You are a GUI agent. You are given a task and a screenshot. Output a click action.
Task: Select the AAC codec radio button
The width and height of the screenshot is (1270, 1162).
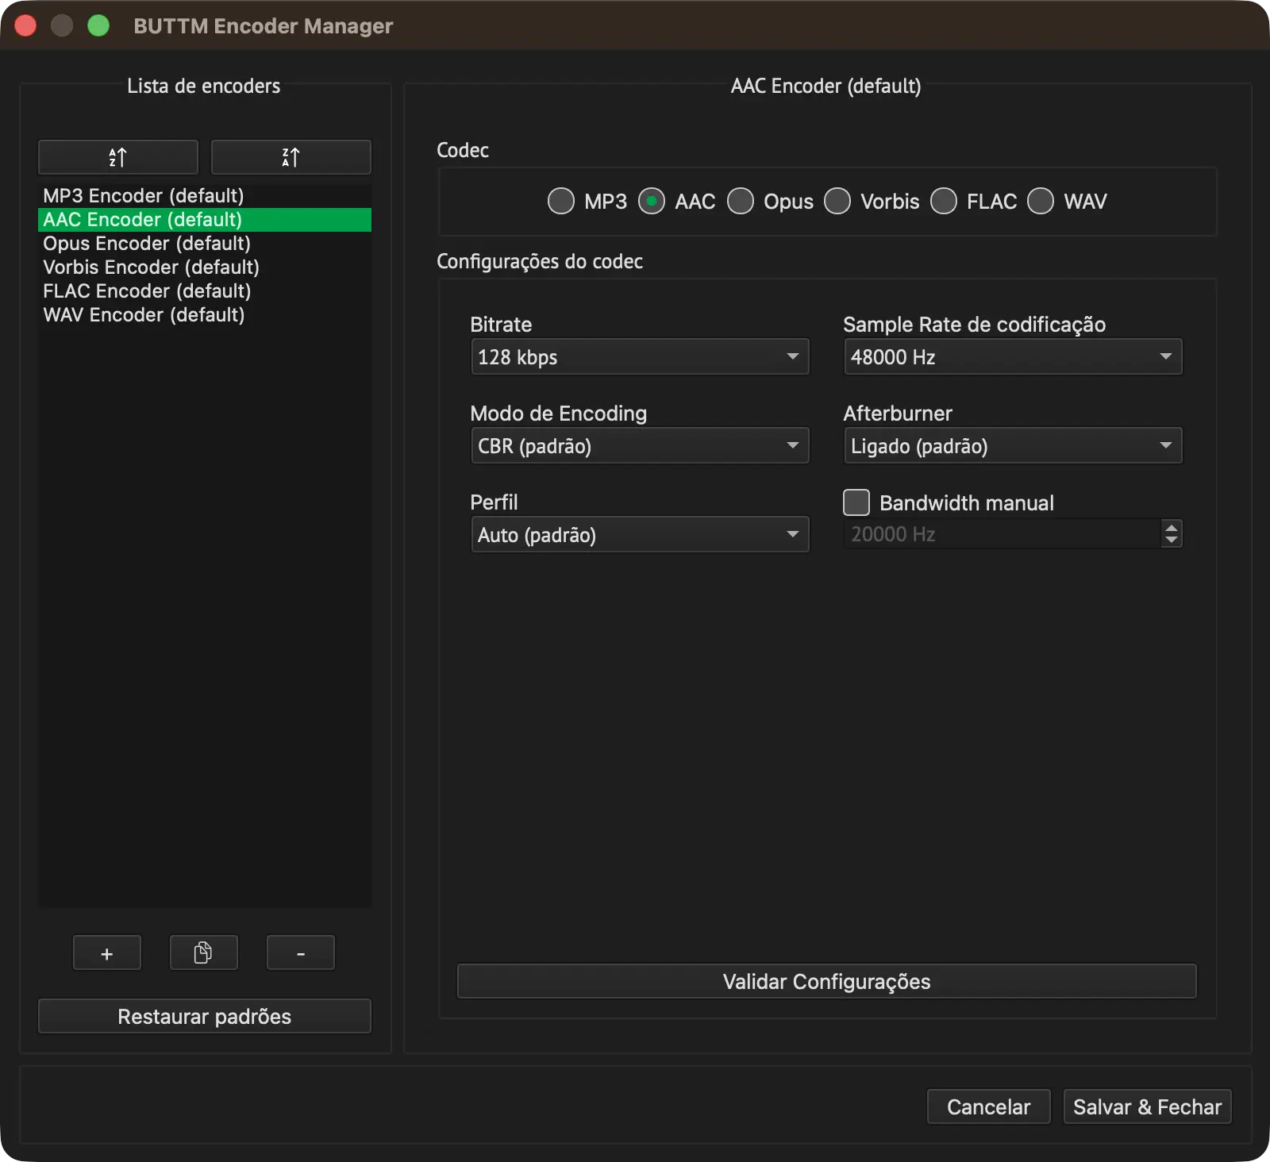(x=652, y=201)
